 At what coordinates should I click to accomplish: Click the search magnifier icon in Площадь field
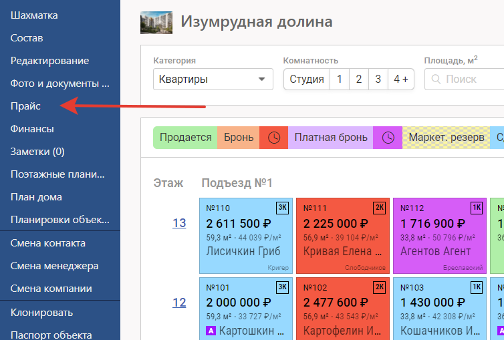click(x=436, y=79)
